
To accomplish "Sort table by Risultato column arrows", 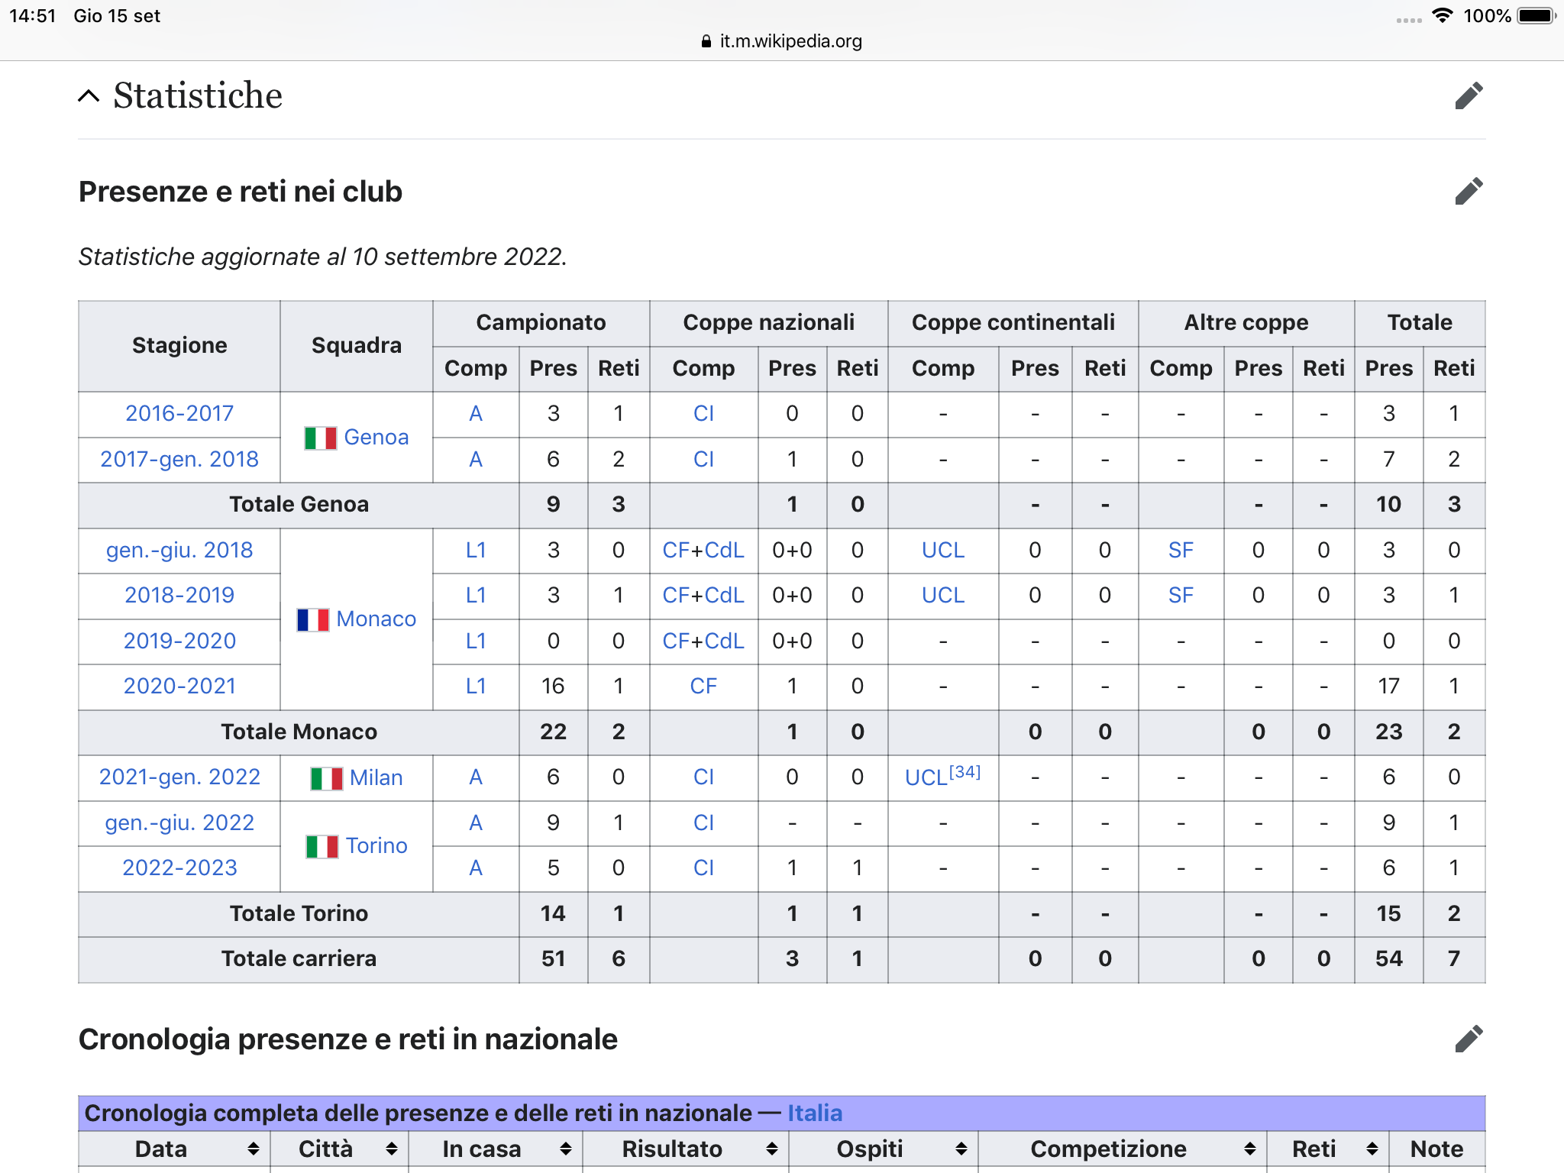I will coord(771,1149).
